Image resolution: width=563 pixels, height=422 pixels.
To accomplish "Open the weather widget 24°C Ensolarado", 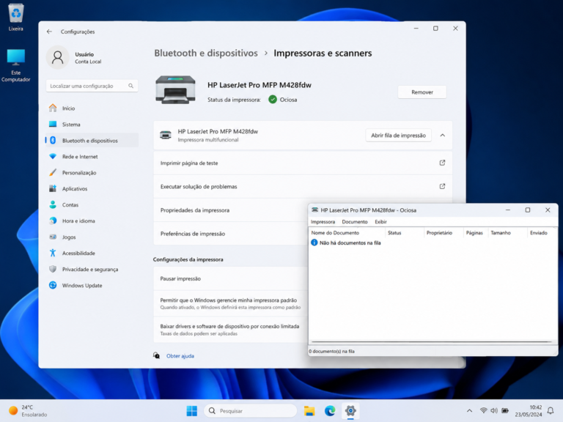I will pyautogui.click(x=28, y=410).
